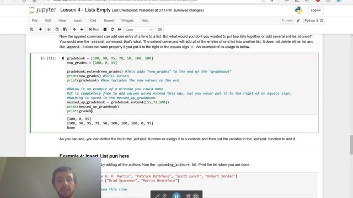Image resolution: width=353 pixels, height=198 pixels.
Task: Click the Python logo icon
Action: tap(298, 10)
